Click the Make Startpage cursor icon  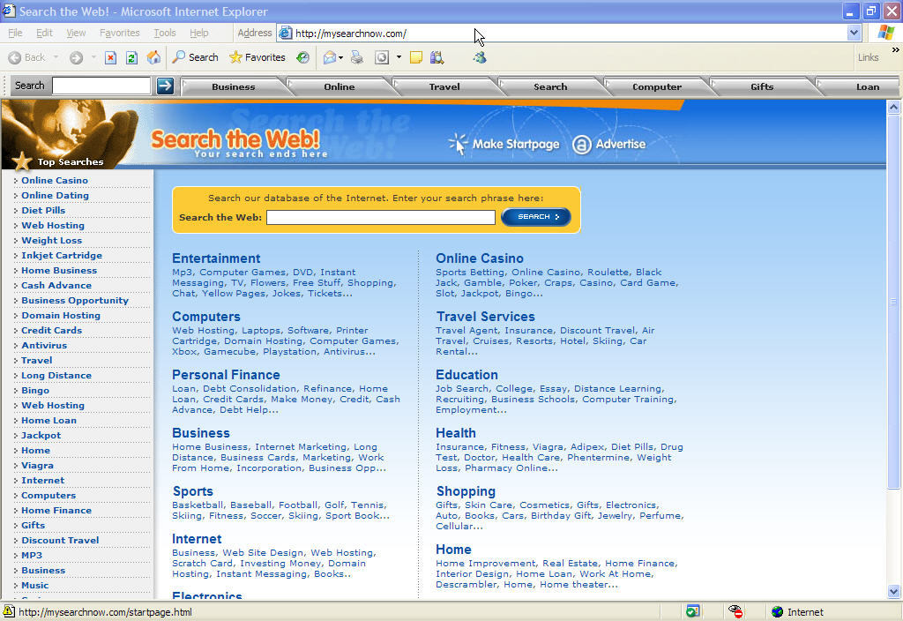(x=458, y=144)
